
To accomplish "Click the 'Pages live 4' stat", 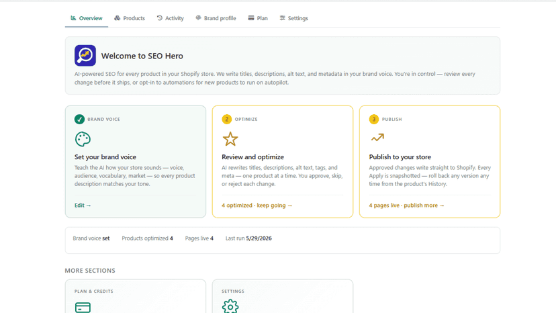I will tap(199, 238).
